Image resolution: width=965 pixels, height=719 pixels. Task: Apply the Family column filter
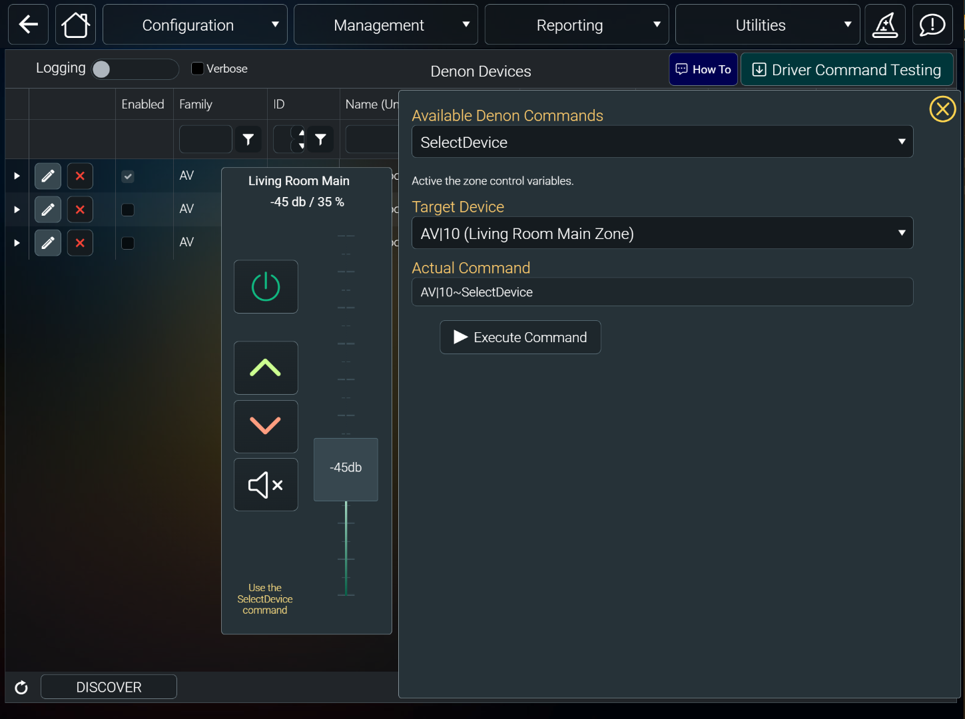pos(248,139)
